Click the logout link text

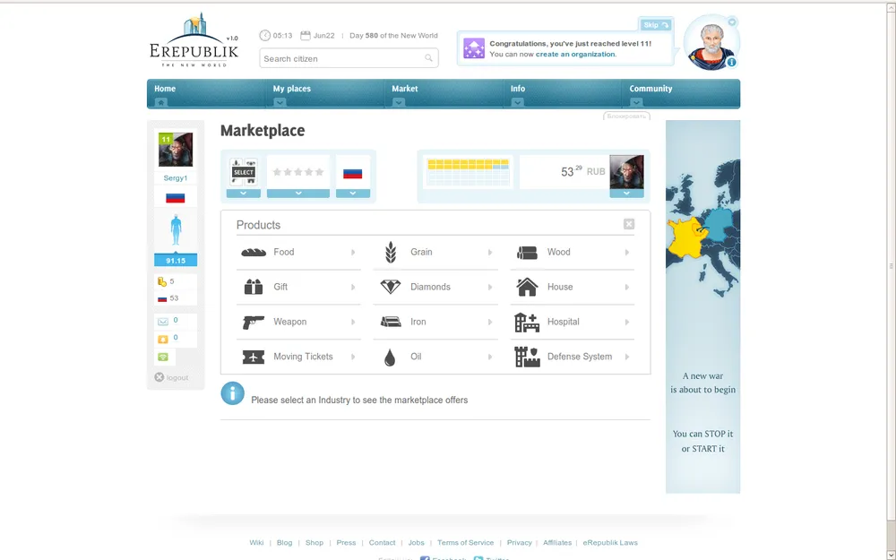177,378
